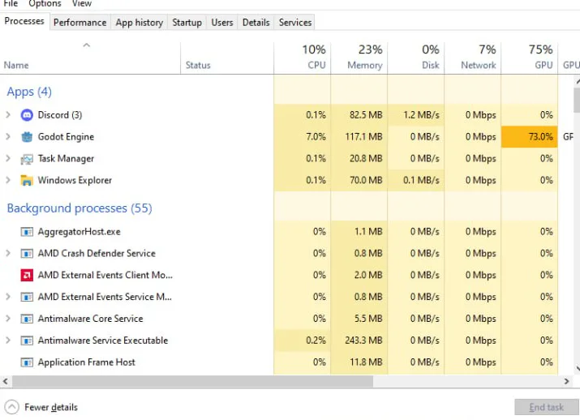
Task: Click the horizontal scrollbar thumb
Action: [x=193, y=381]
